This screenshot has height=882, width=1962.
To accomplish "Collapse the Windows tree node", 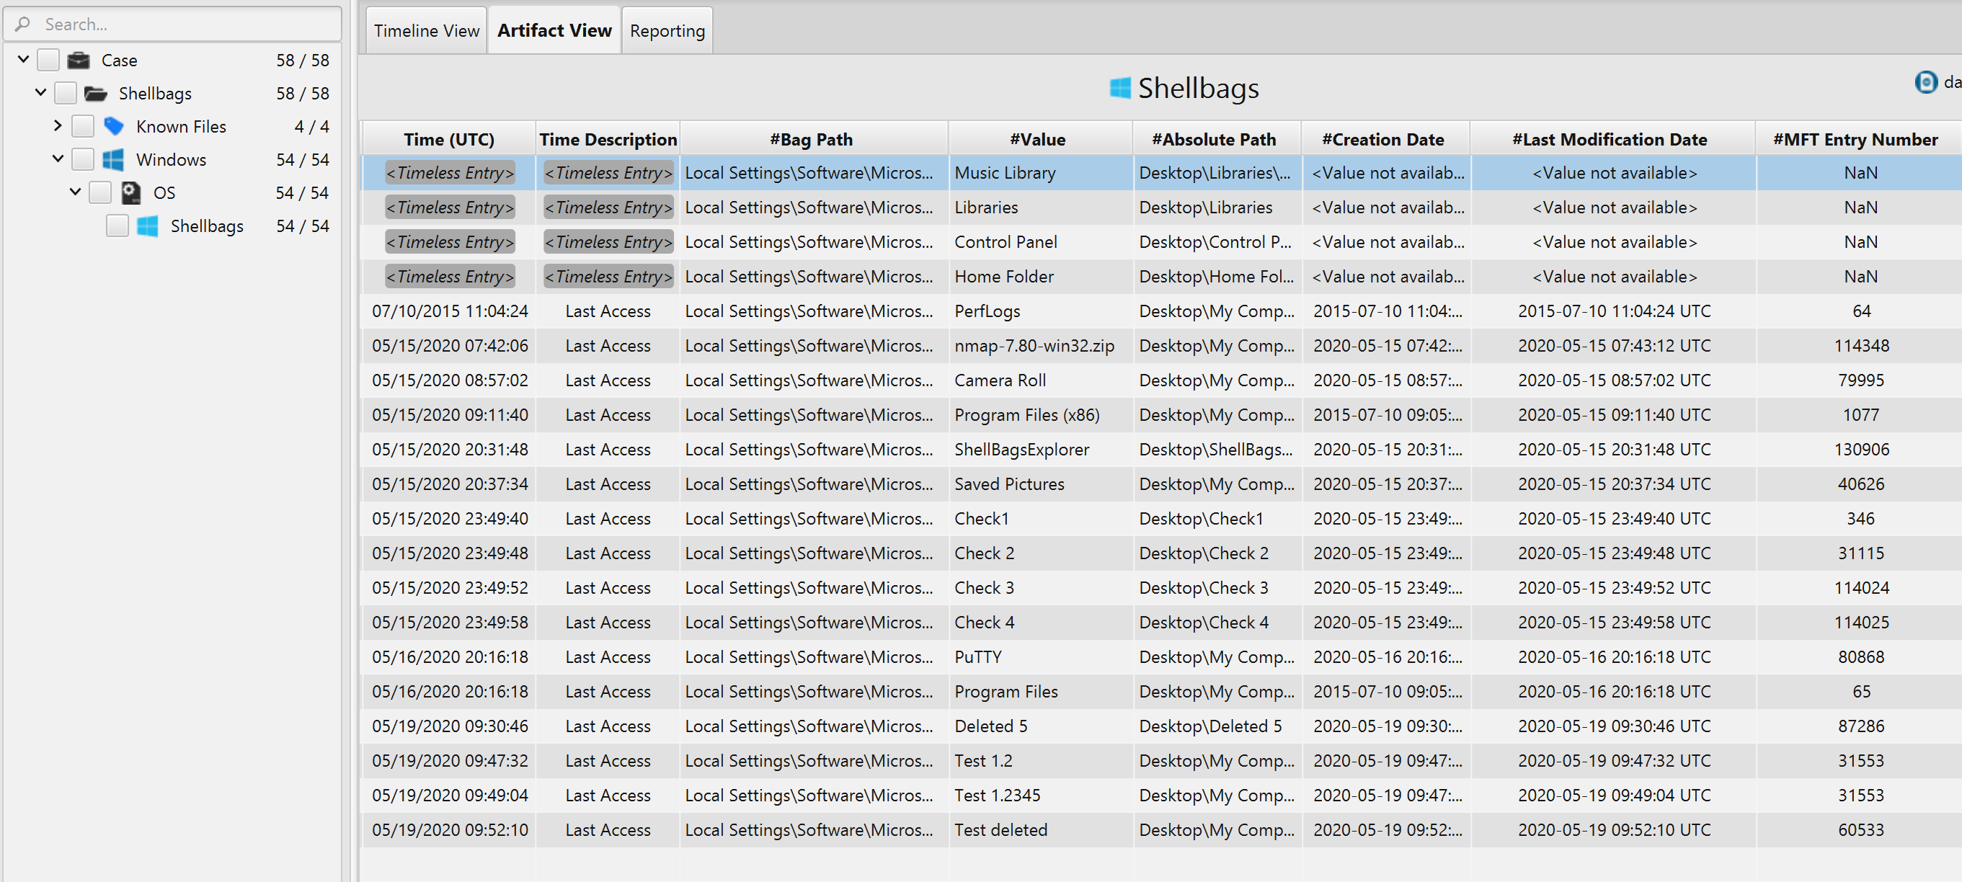I will pos(58,159).
